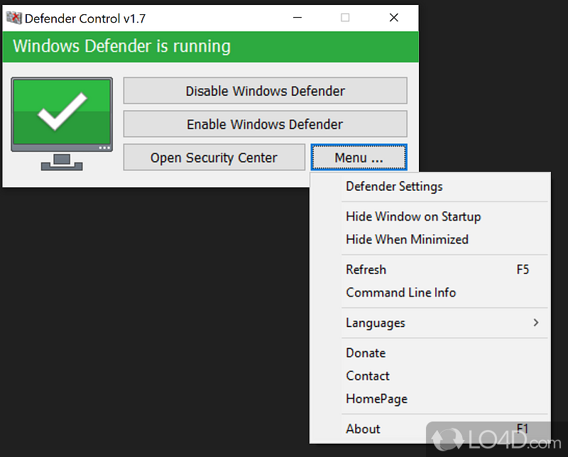The height and width of the screenshot is (457, 568).
Task: Expand the Languages submenu
Action: click(375, 323)
